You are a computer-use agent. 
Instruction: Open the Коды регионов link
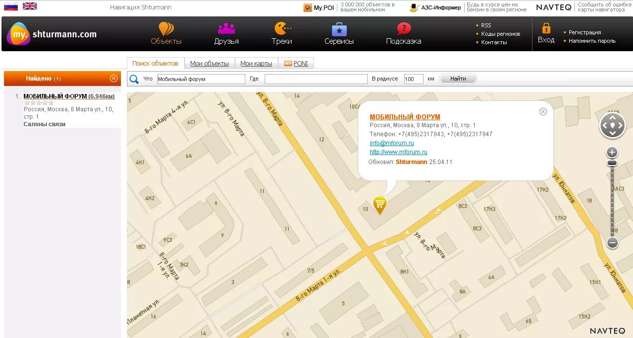coord(501,34)
